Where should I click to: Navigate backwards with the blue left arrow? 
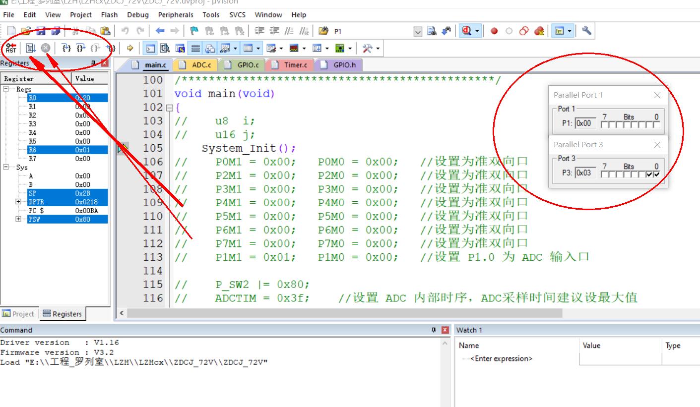[x=160, y=31]
